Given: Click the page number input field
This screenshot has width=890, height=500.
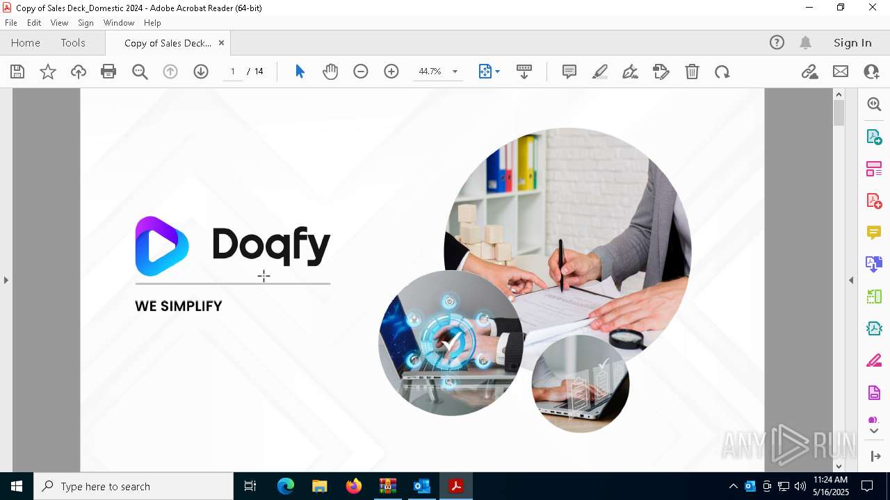Looking at the screenshot, I should [233, 72].
